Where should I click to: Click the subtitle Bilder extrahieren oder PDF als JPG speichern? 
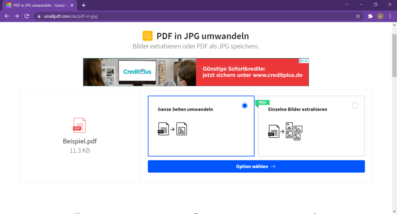[x=196, y=46]
